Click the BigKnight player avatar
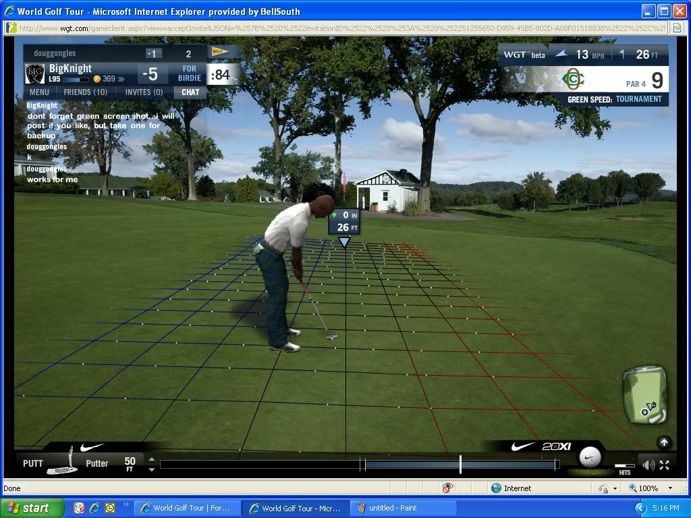The width and height of the screenshot is (691, 518). (35, 74)
